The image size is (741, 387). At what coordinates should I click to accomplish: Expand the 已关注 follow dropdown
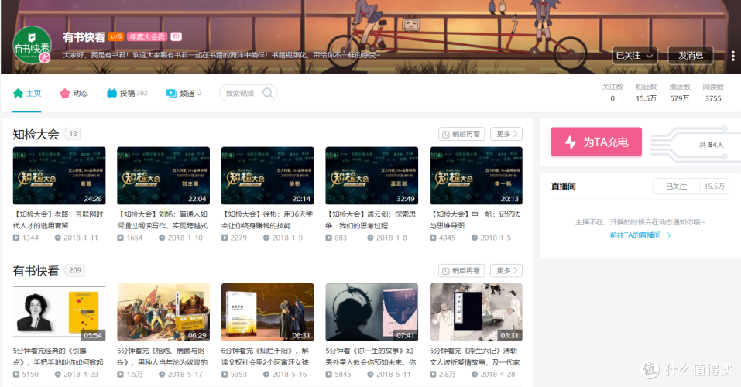635,56
